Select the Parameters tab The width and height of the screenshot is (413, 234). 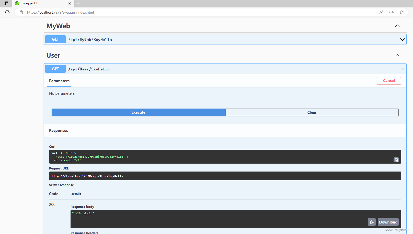[59, 81]
